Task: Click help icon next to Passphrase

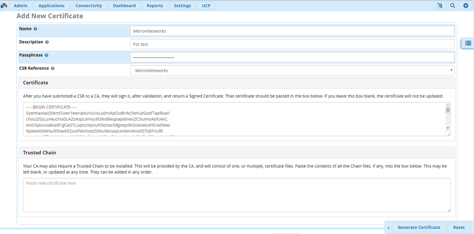Action: [46, 55]
